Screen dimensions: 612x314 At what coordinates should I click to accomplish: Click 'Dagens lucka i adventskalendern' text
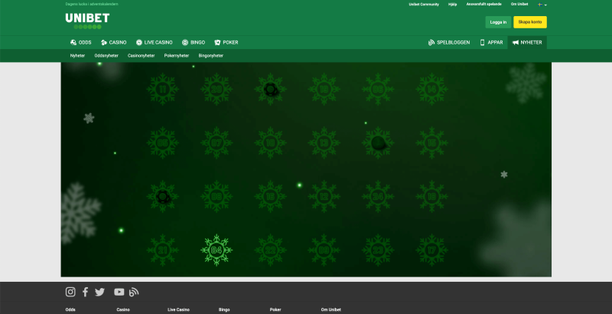click(x=92, y=4)
